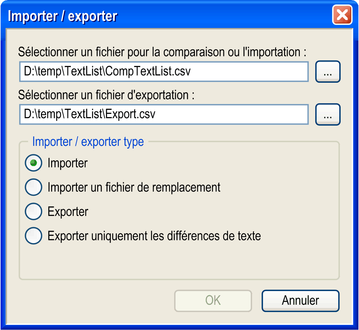The height and width of the screenshot is (330, 359).
Task: Browse for the comparison or import file
Action: click(328, 72)
